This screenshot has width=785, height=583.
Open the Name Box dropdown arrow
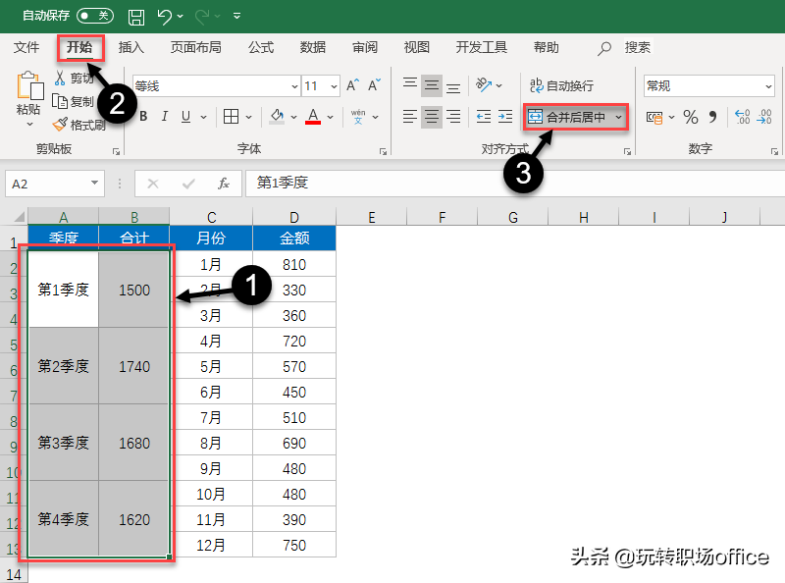(94, 184)
